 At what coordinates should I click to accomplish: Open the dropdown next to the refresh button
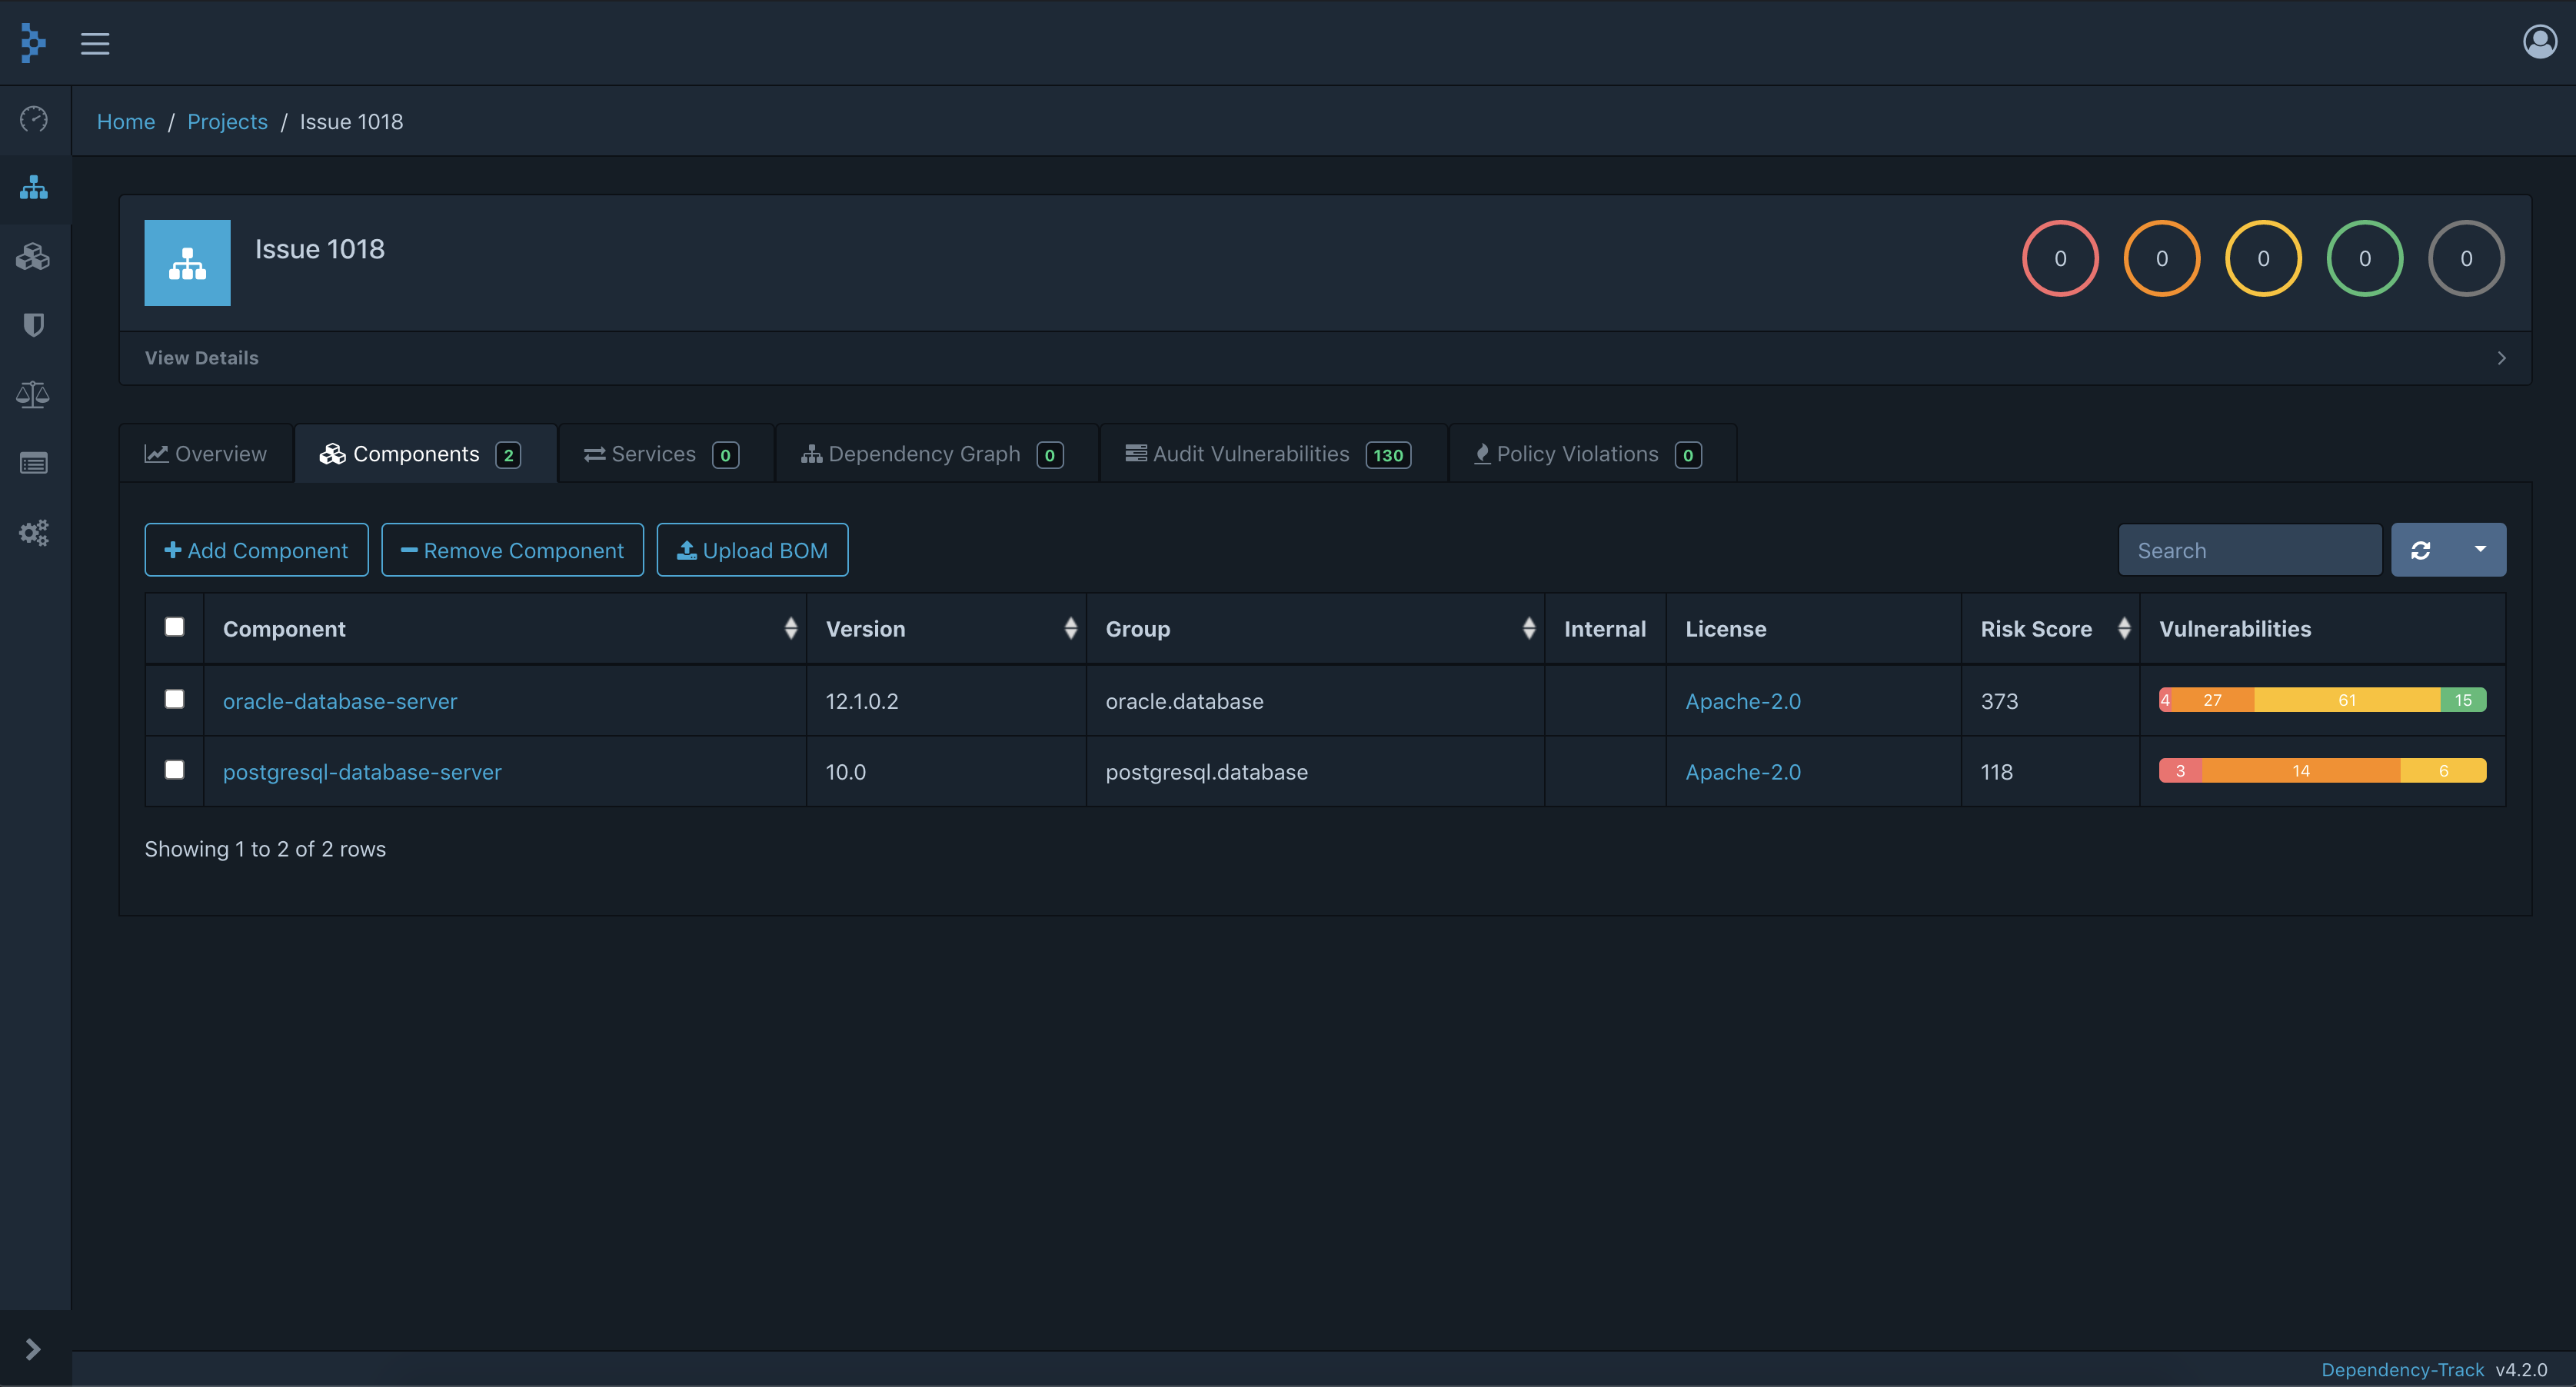[x=2480, y=549]
